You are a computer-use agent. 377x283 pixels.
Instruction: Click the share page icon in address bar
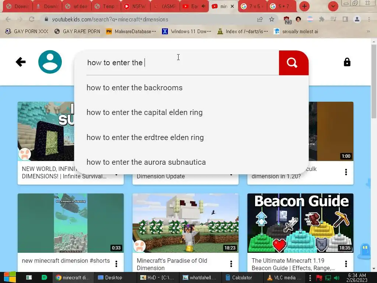point(260,19)
